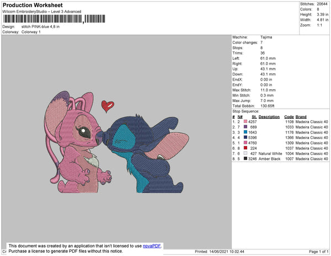Click the 'Amber Black' description
Image resolution: width=331 pixels, height=256 pixels.
269,159
